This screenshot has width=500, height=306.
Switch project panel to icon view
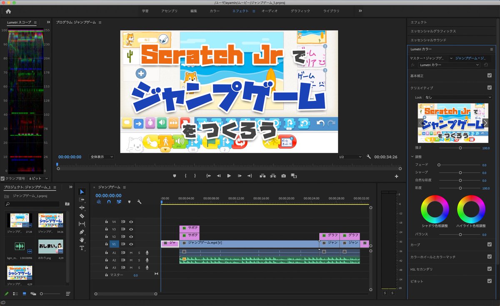click(24, 294)
